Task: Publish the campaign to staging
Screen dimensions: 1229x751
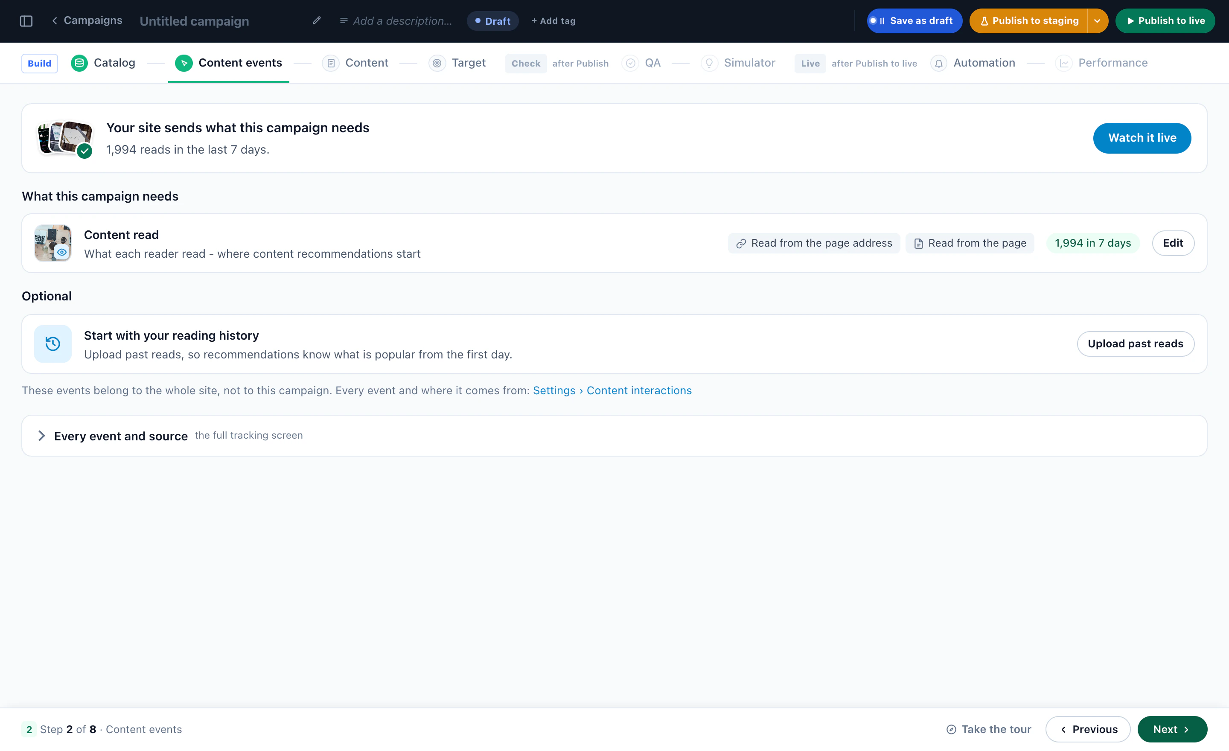Action: [x=1028, y=21]
